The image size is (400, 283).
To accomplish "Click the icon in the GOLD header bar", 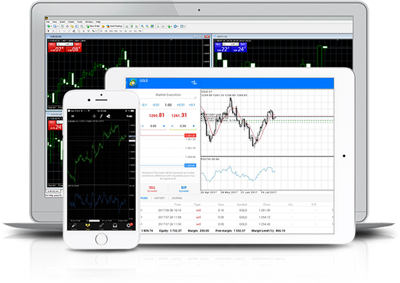I will click(194, 83).
